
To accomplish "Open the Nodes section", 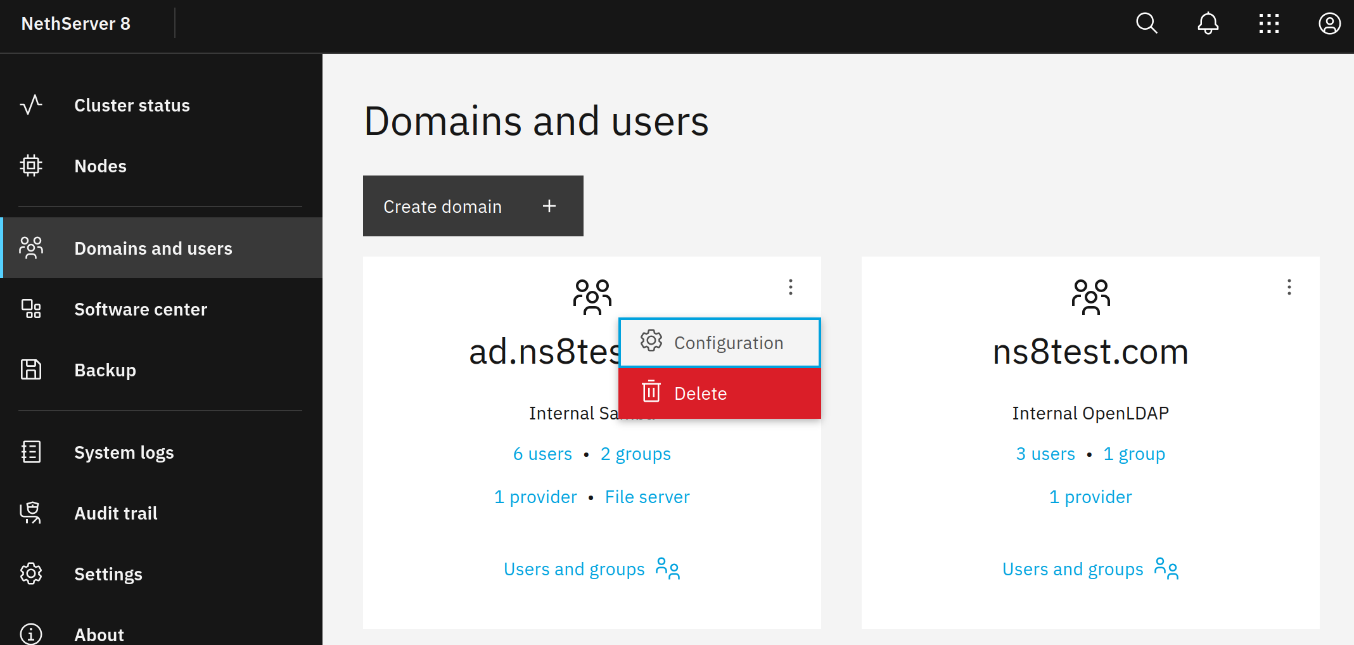I will [162, 166].
